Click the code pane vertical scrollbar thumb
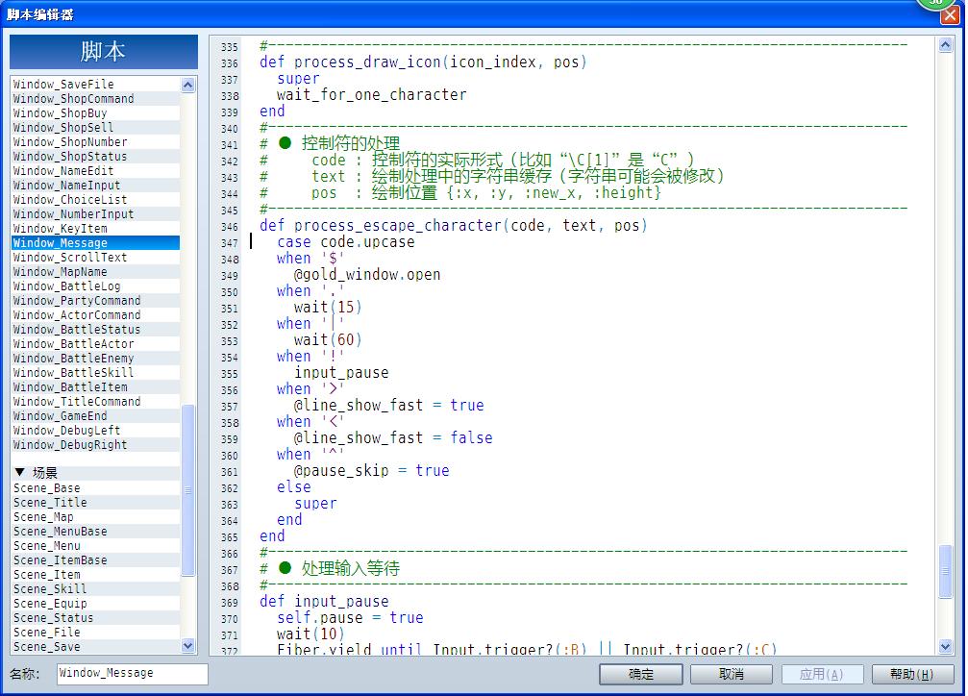 pyautogui.click(x=945, y=571)
